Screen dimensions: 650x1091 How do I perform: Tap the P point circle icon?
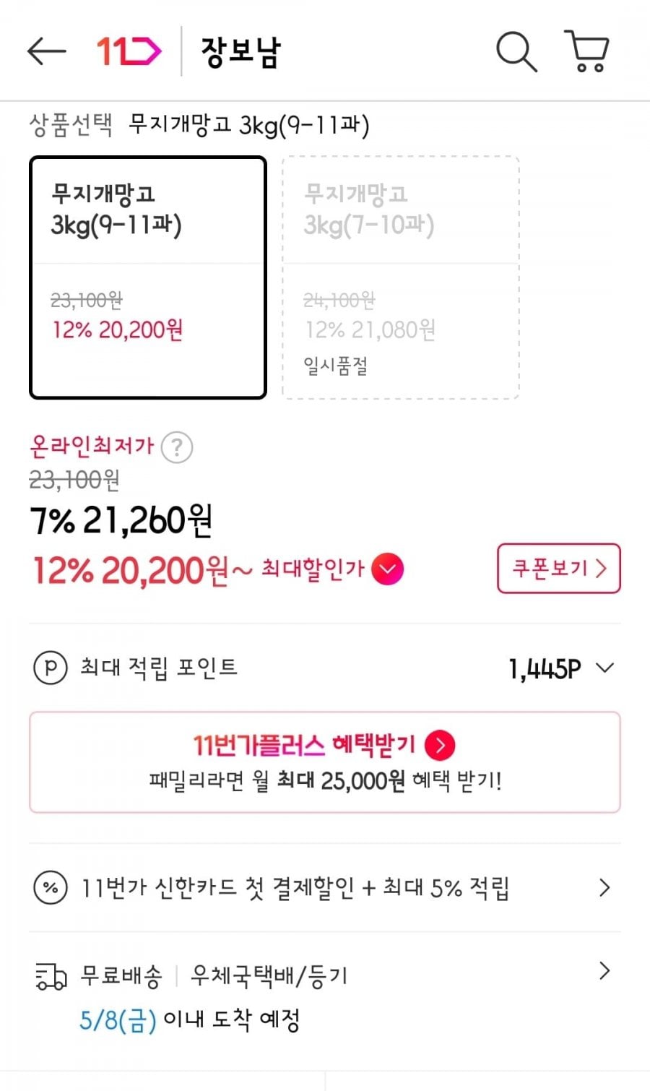[x=50, y=668]
